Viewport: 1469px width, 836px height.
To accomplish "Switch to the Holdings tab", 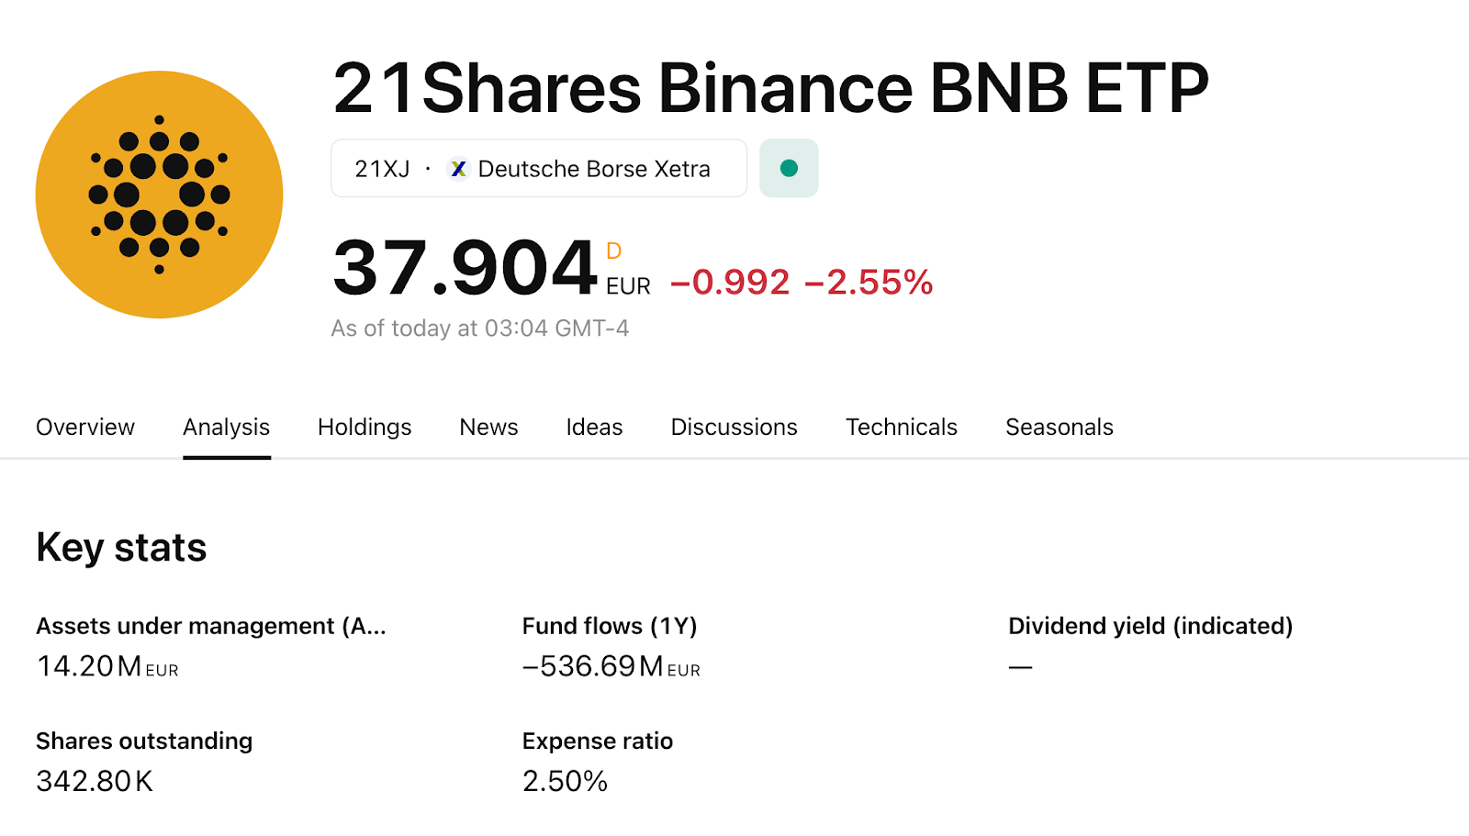I will [364, 427].
